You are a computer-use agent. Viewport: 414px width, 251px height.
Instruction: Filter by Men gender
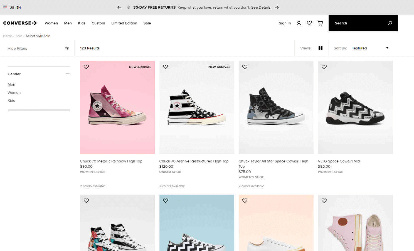point(11,84)
